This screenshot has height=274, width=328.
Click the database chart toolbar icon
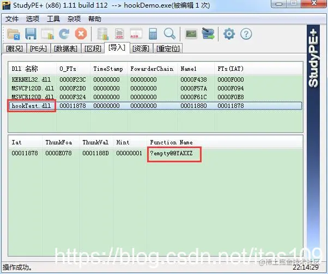[102, 34]
